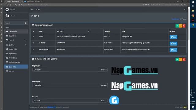Viewport: 196px width, 110px height.
Task: Follow the JRTEAM footer link
Action: tap(52, 107)
